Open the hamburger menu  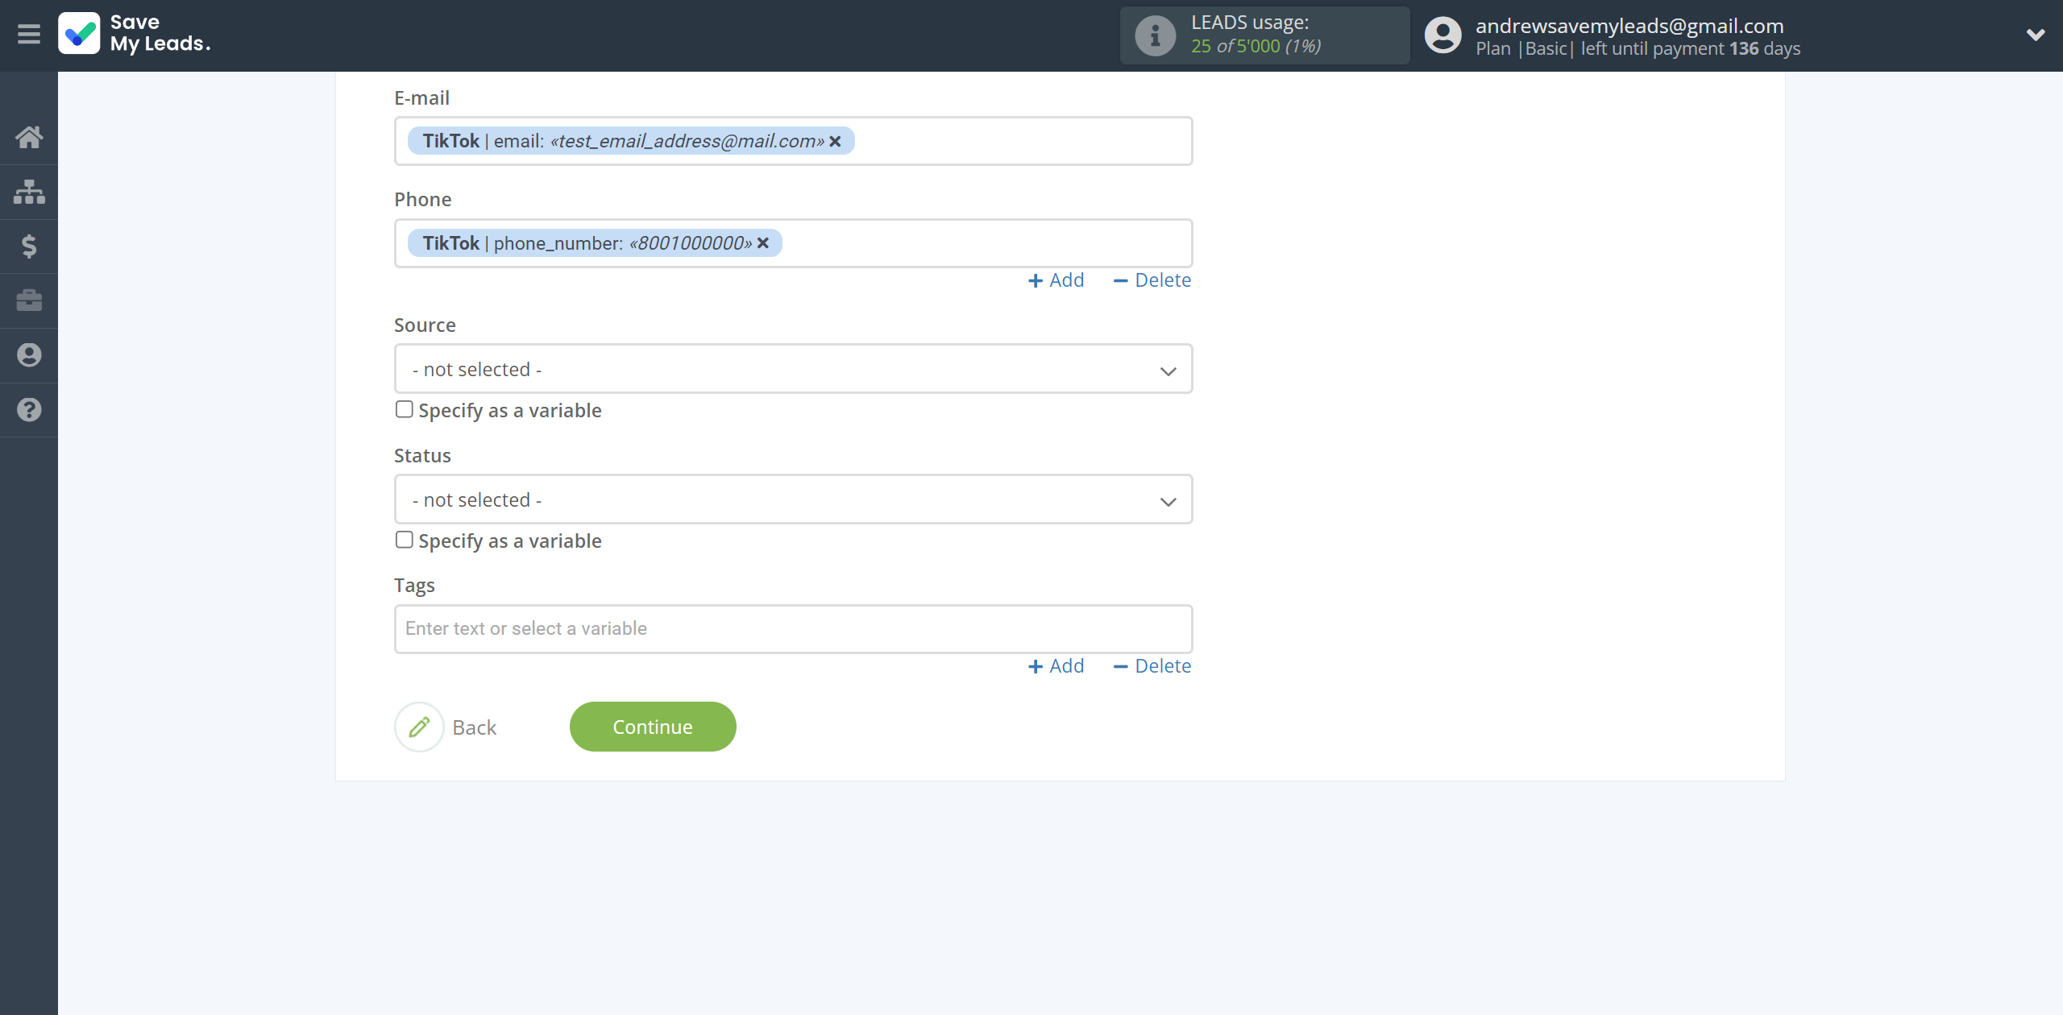[29, 34]
